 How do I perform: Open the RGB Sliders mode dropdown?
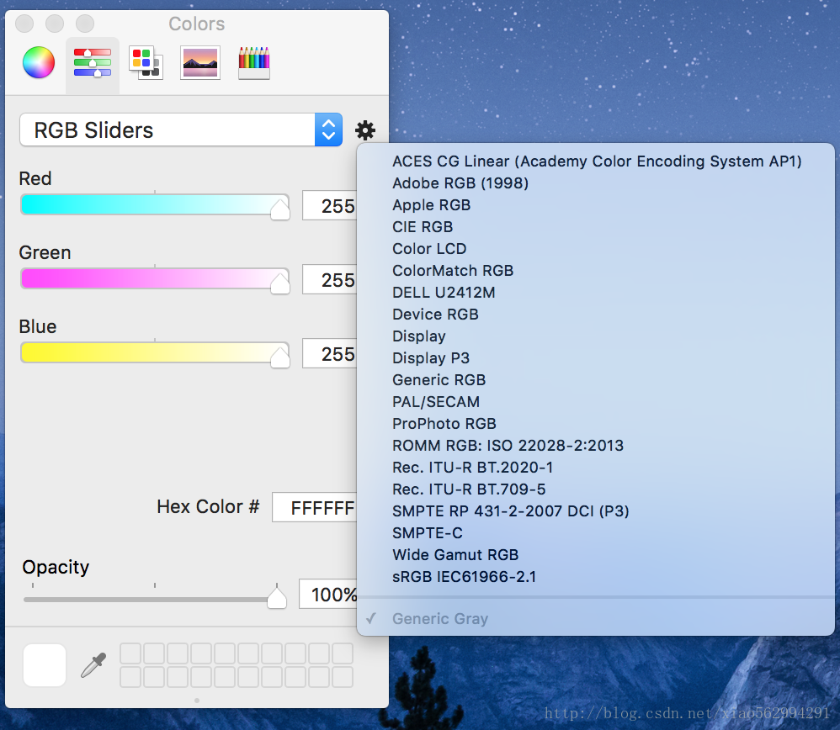[x=181, y=130]
